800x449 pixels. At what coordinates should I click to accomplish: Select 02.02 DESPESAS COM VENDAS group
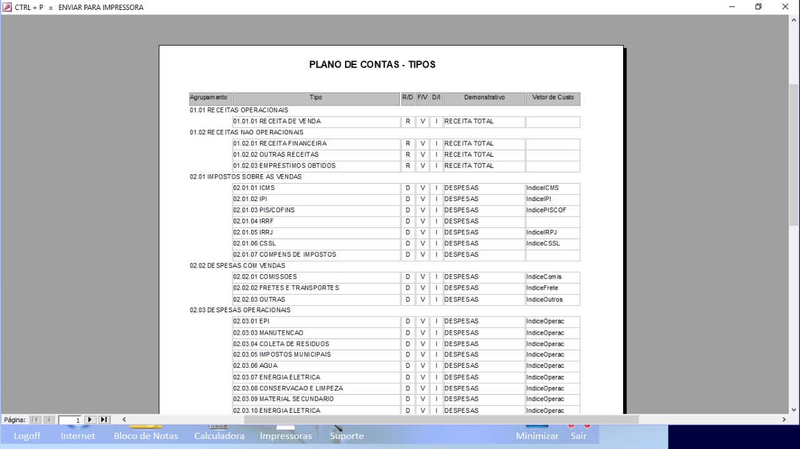click(x=237, y=265)
